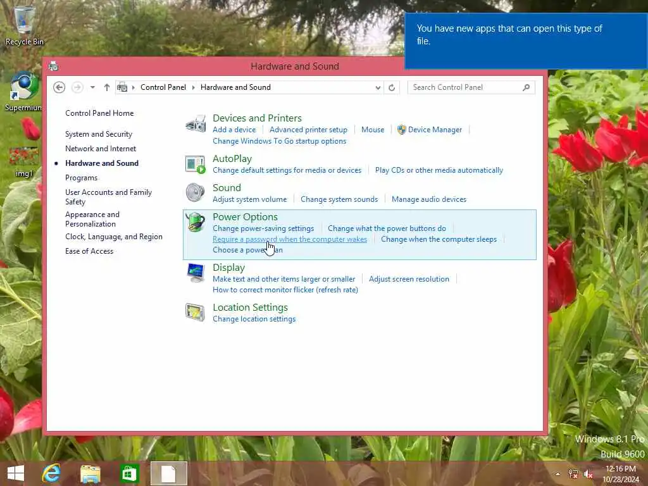The image size is (648, 486).
Task: Open the recent locations dropdown arrow
Action: 92,87
